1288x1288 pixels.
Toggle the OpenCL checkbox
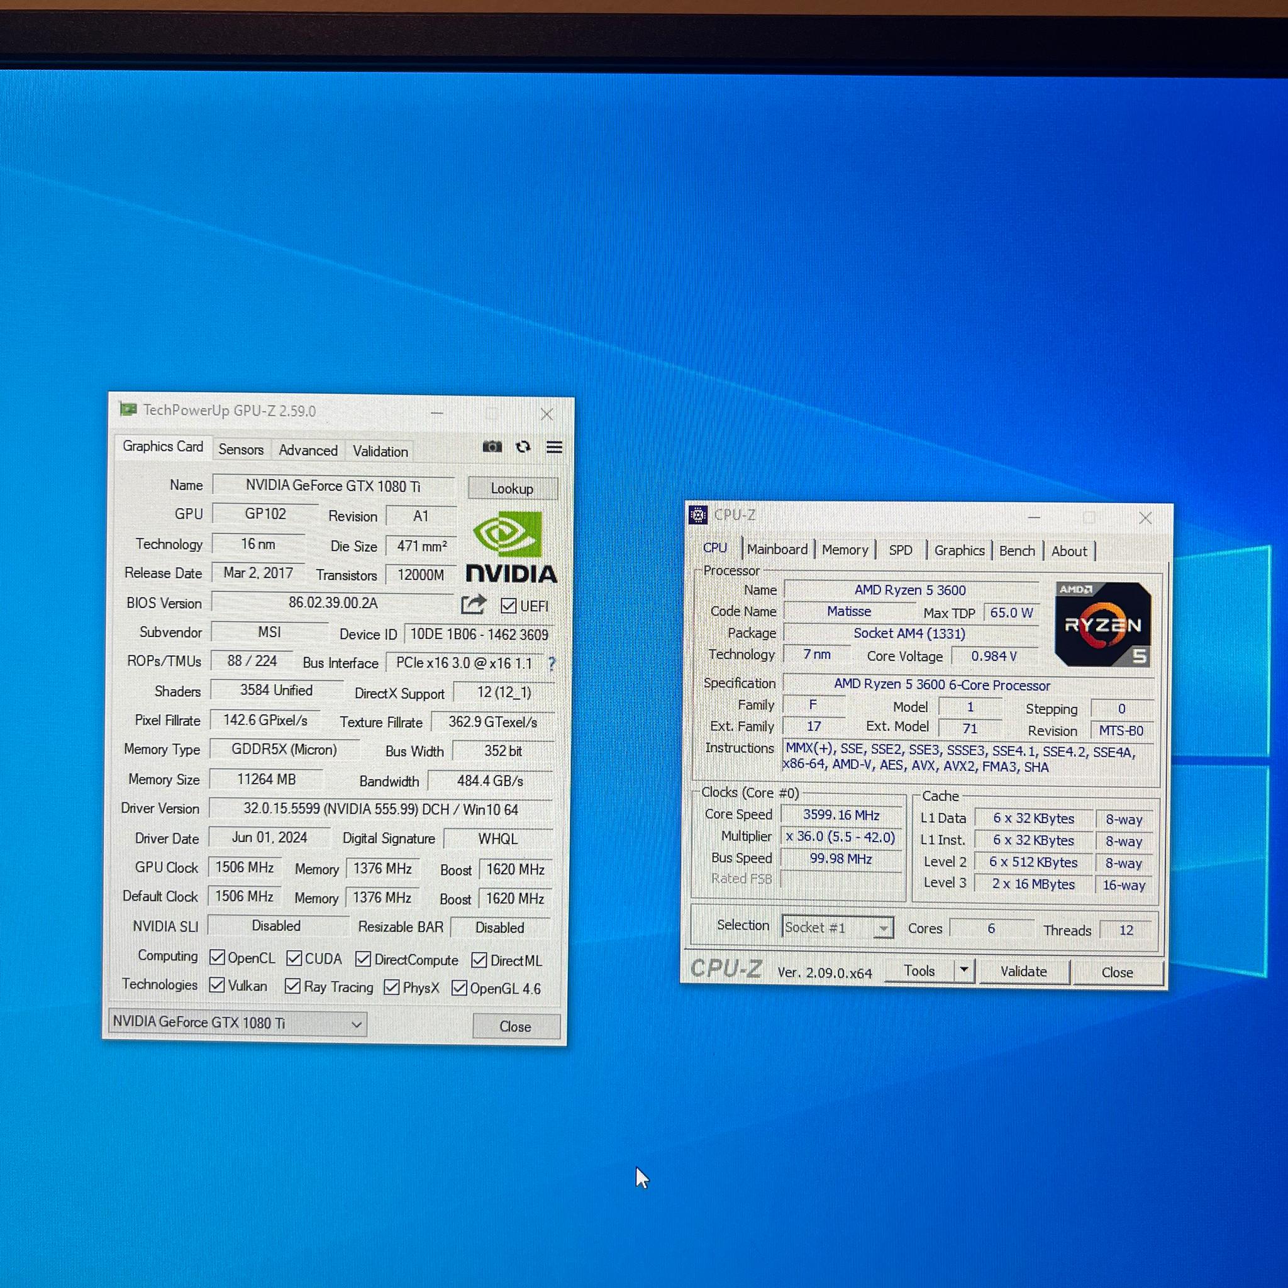[217, 957]
